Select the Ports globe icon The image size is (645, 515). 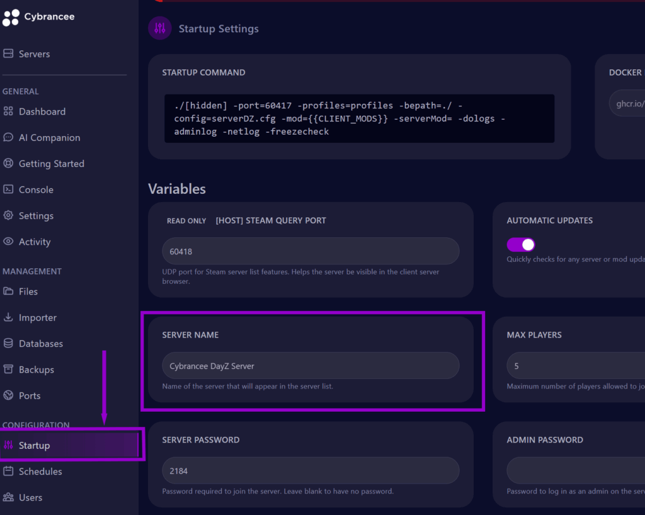point(9,395)
